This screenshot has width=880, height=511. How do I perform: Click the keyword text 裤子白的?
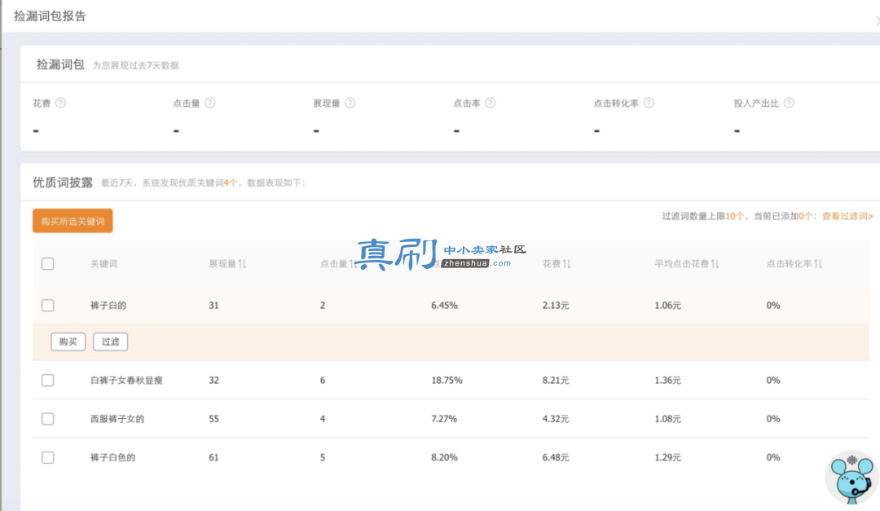[x=108, y=306]
